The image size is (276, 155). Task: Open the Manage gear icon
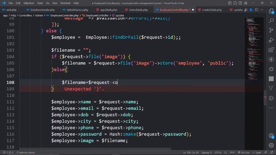pyautogui.click(x=271, y=145)
